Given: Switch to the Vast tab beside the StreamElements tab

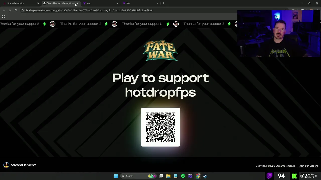Looking at the screenshot, I should pyautogui.click(x=100, y=3).
